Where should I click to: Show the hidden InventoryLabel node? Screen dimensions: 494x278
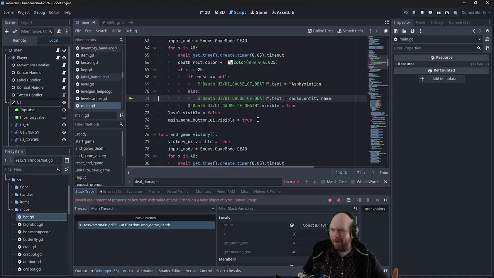[64, 118]
